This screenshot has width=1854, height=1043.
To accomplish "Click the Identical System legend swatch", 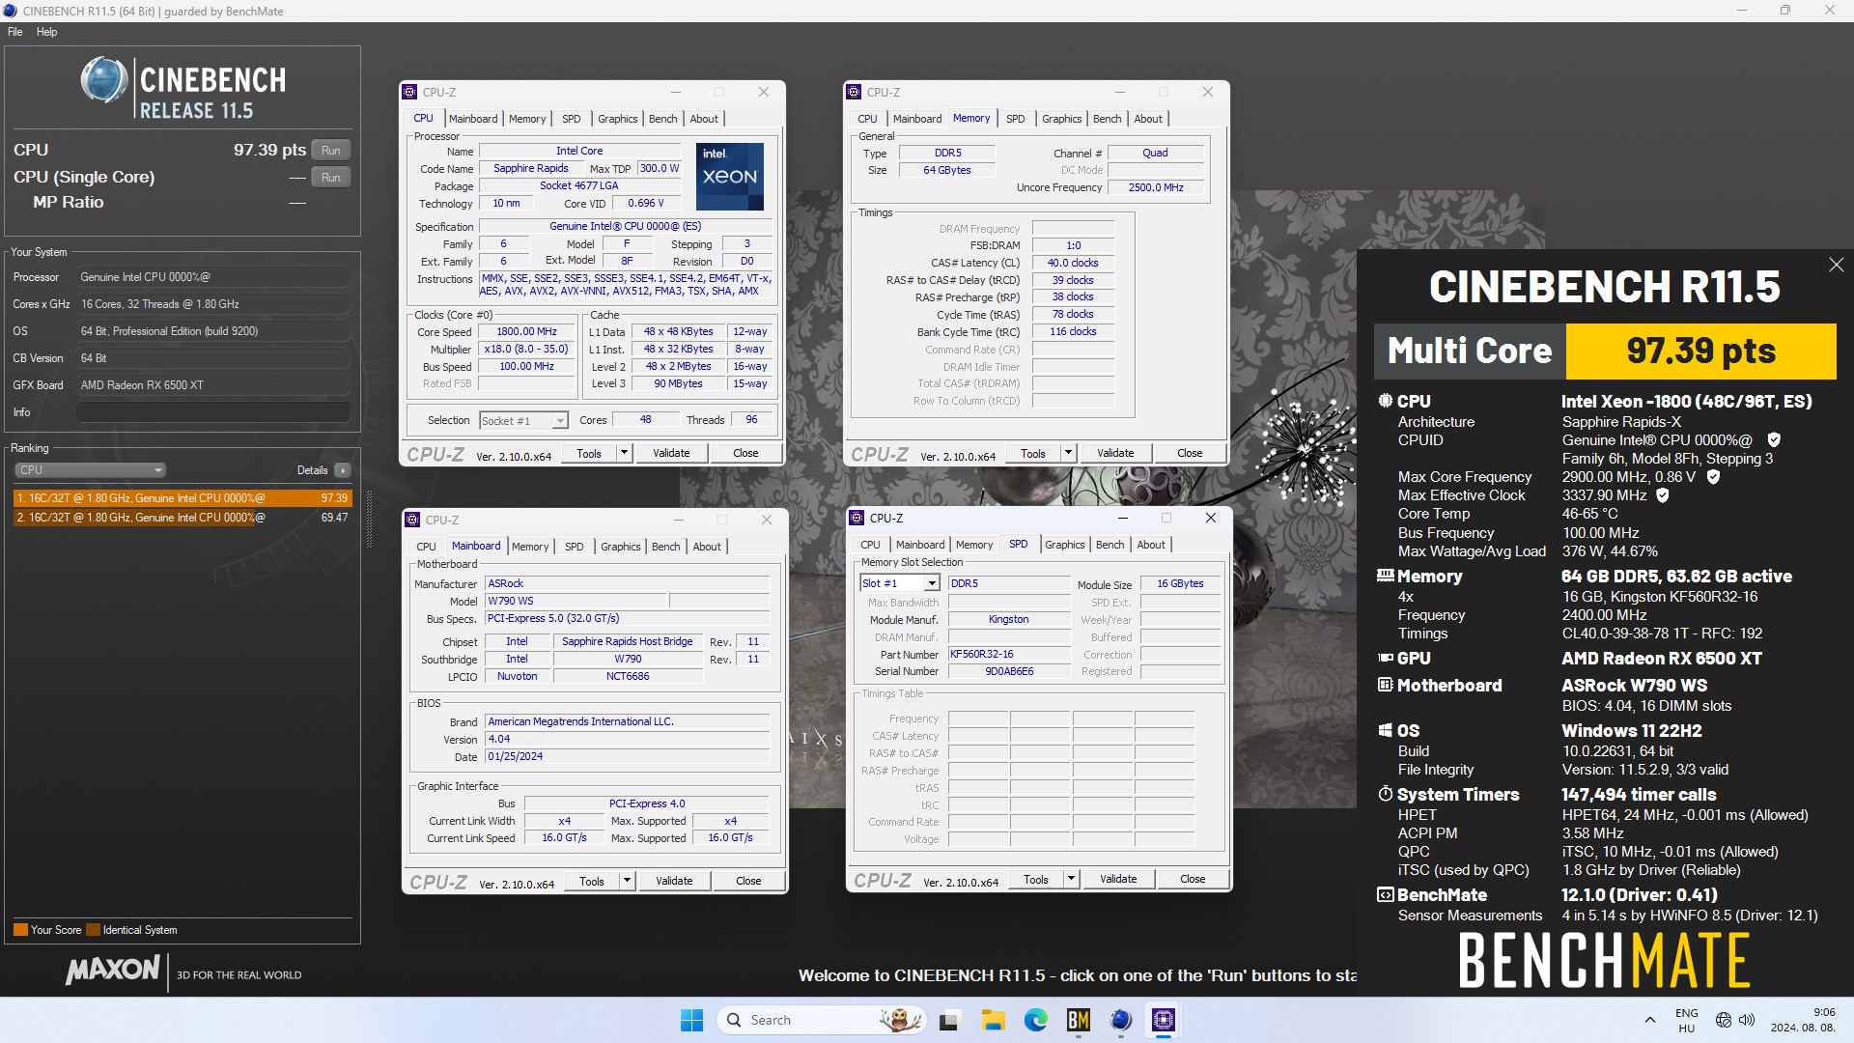I will (x=93, y=930).
